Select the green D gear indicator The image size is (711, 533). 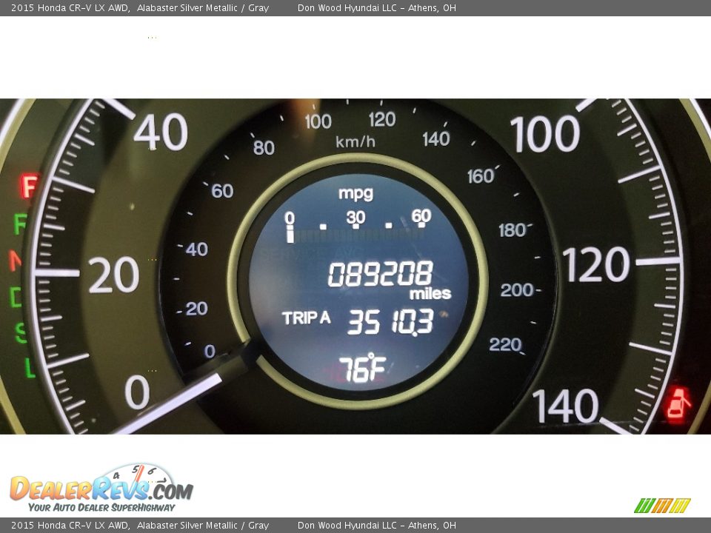16,297
